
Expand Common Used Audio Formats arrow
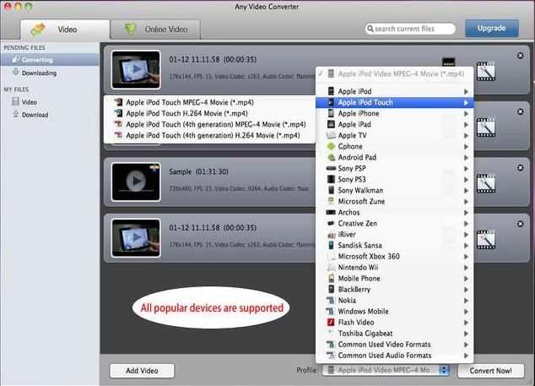466,356
